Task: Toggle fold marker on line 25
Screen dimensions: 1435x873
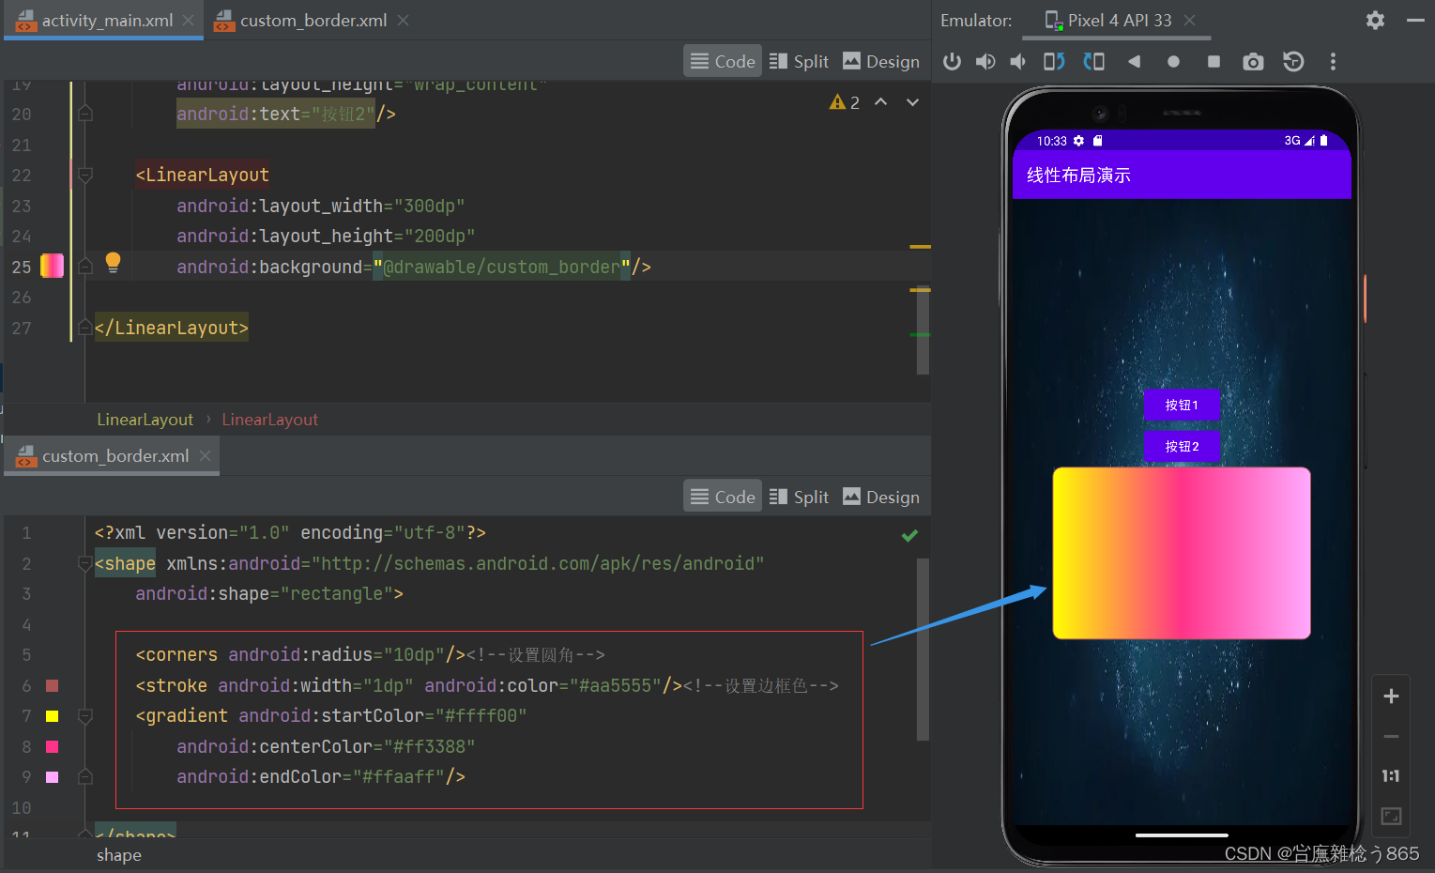Action: click(x=85, y=267)
